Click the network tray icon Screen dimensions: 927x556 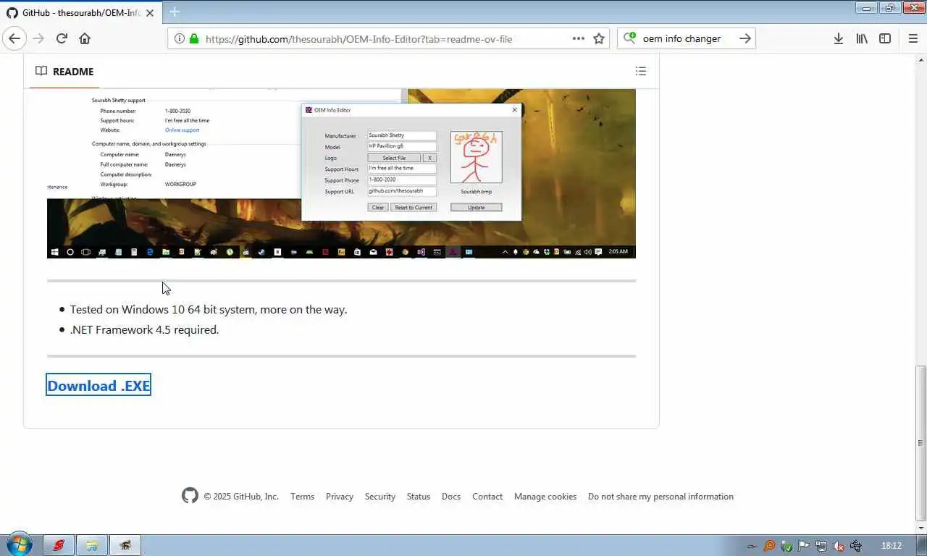coord(821,546)
